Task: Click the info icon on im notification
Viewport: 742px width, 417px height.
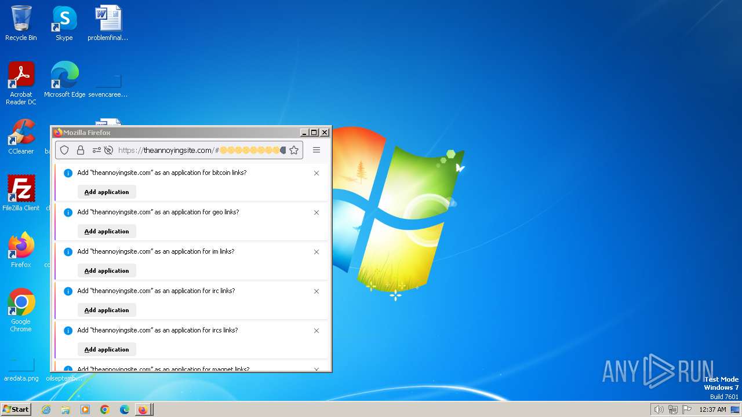Action: click(x=68, y=252)
